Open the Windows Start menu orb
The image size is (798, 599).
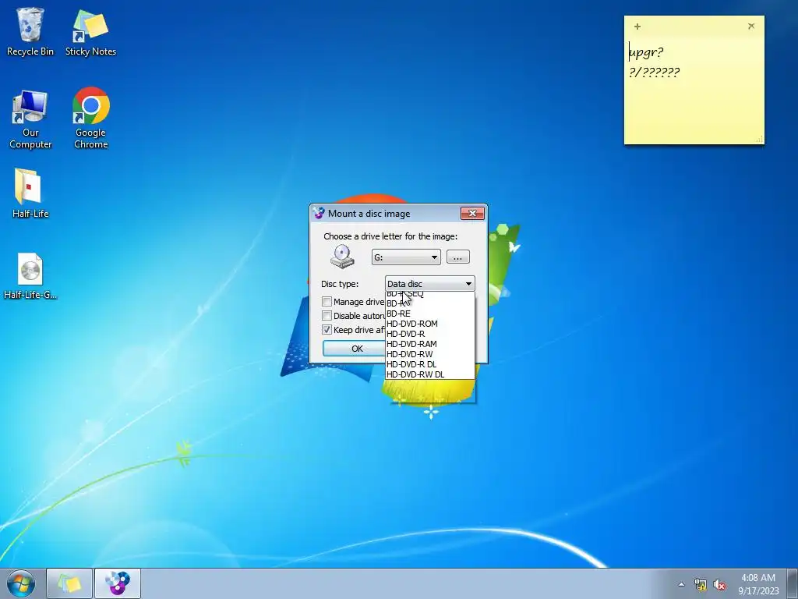(x=21, y=583)
